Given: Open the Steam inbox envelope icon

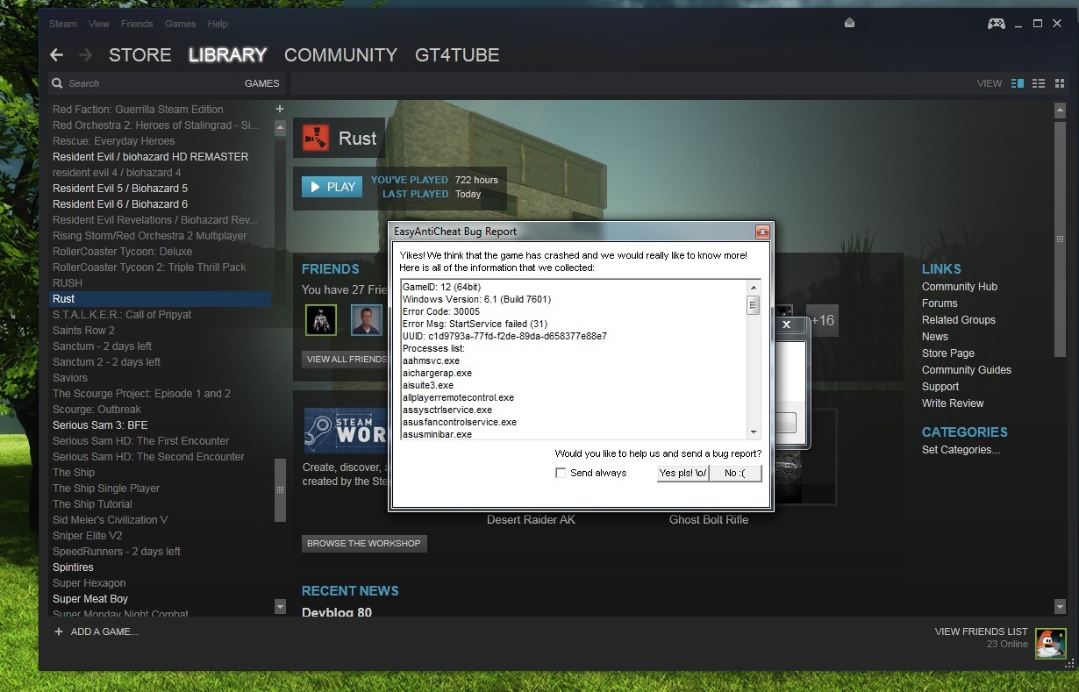Looking at the screenshot, I should tap(849, 23).
